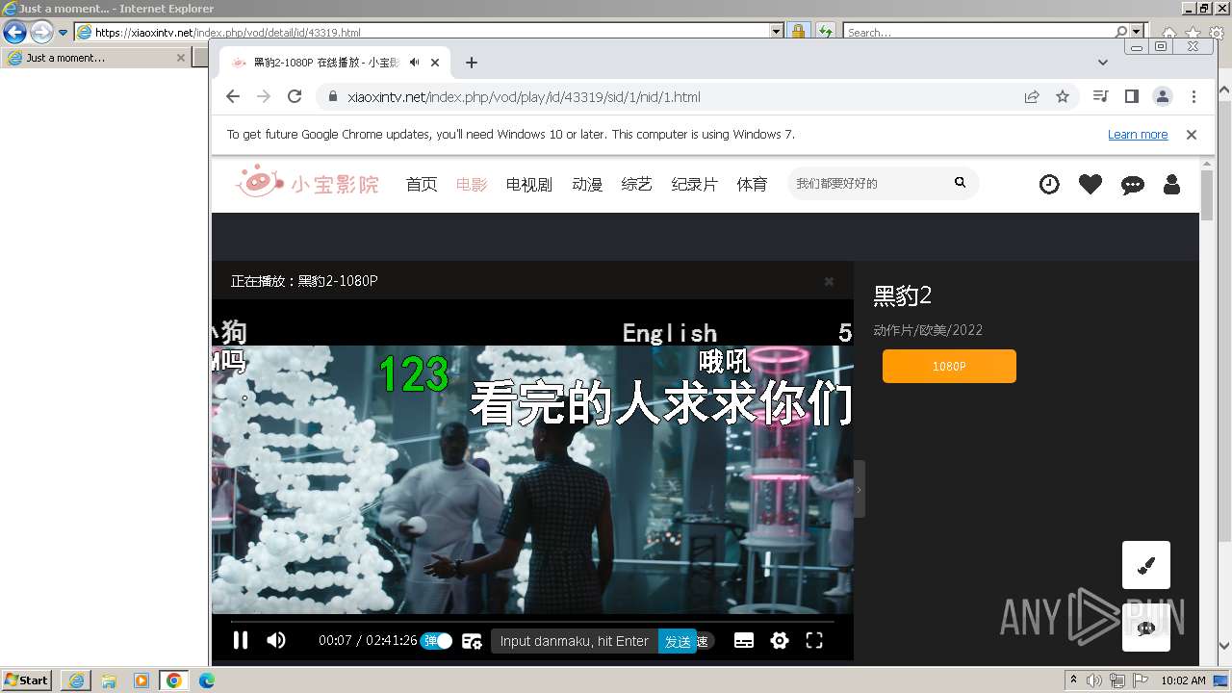This screenshot has height=693, width=1232.
Task: Open the user account icon on site
Action: [1171, 184]
